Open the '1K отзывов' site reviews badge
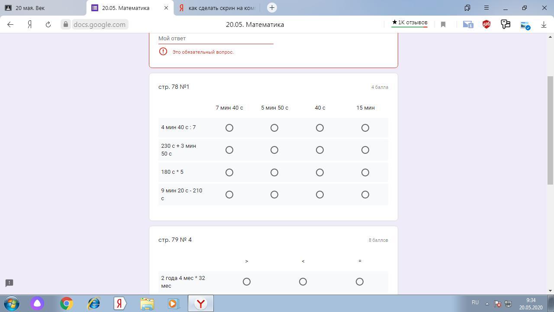 pos(409,23)
